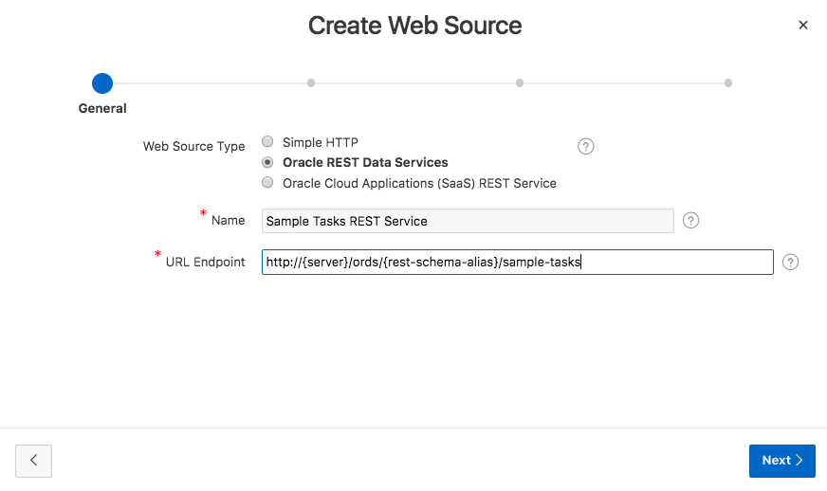This screenshot has height=491, width=827.
Task: Click the back arrow button
Action: tap(34, 460)
